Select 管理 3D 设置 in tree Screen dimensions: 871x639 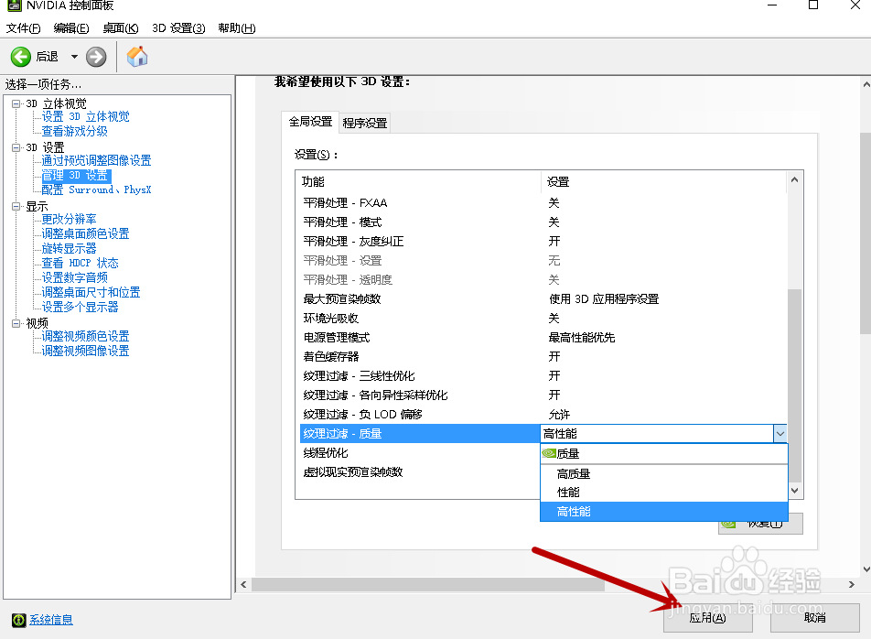(76, 176)
